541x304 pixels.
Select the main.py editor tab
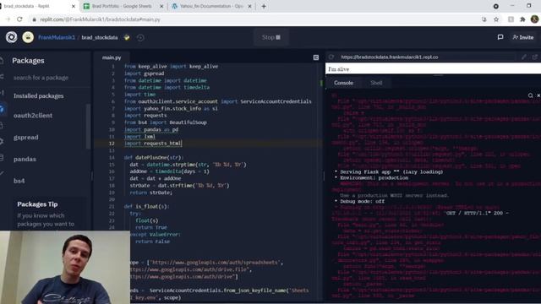pos(112,57)
